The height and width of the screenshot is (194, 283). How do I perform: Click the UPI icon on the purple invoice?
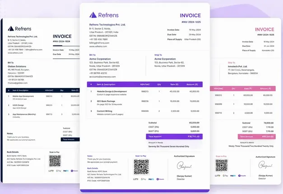coord(135,179)
